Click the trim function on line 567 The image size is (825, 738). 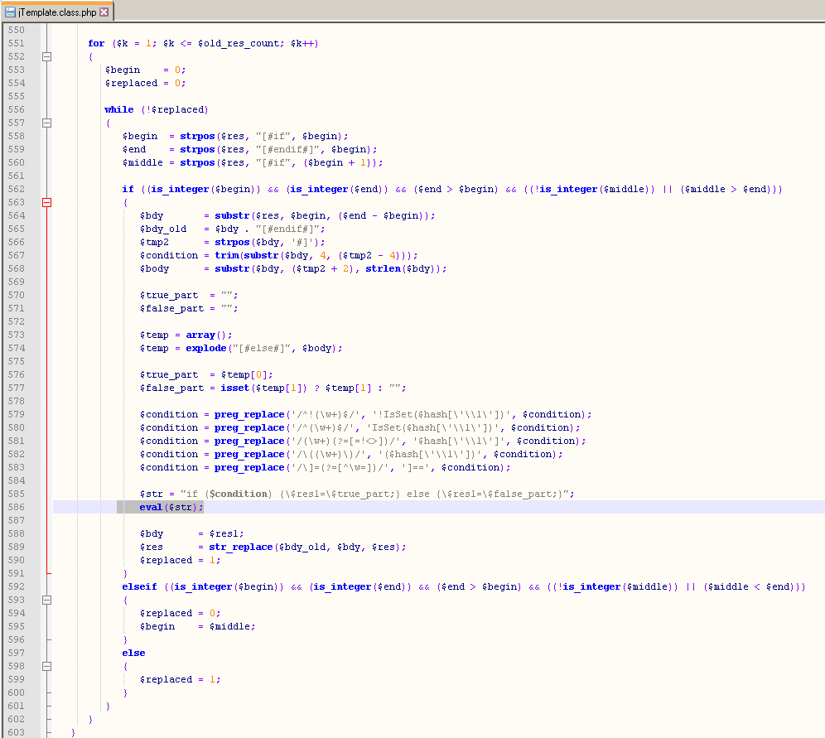[x=226, y=255]
